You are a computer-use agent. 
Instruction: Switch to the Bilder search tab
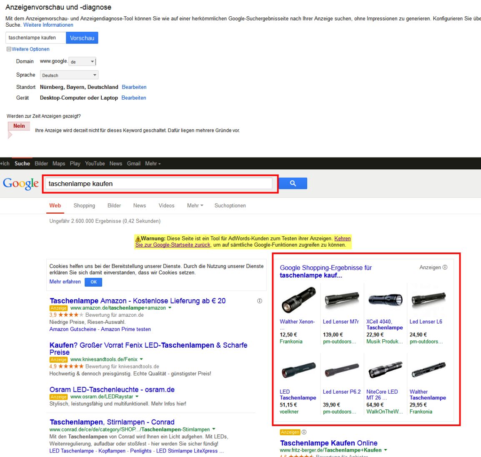[x=114, y=205]
